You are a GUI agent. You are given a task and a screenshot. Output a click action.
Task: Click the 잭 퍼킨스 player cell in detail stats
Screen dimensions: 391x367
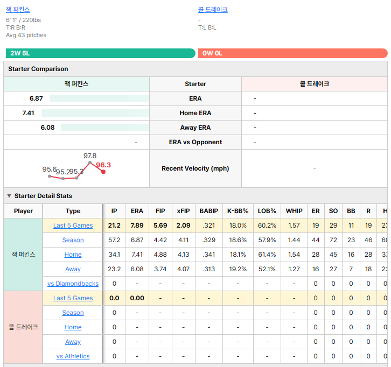23,255
